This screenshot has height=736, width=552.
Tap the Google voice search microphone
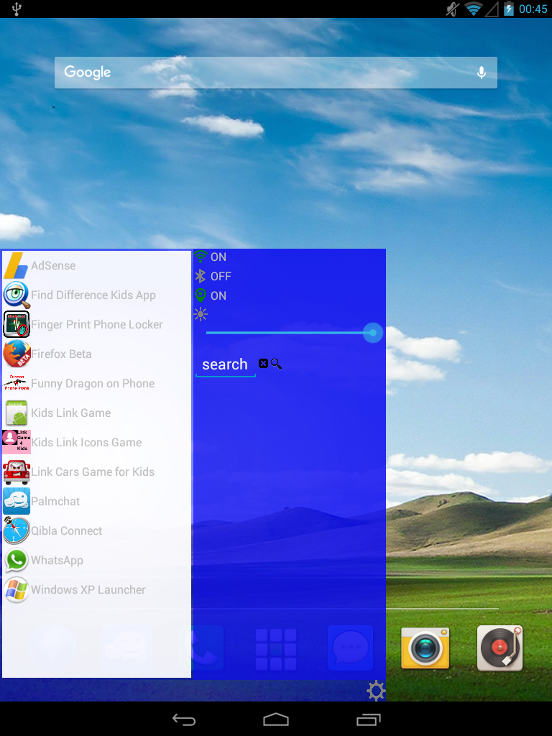481,73
